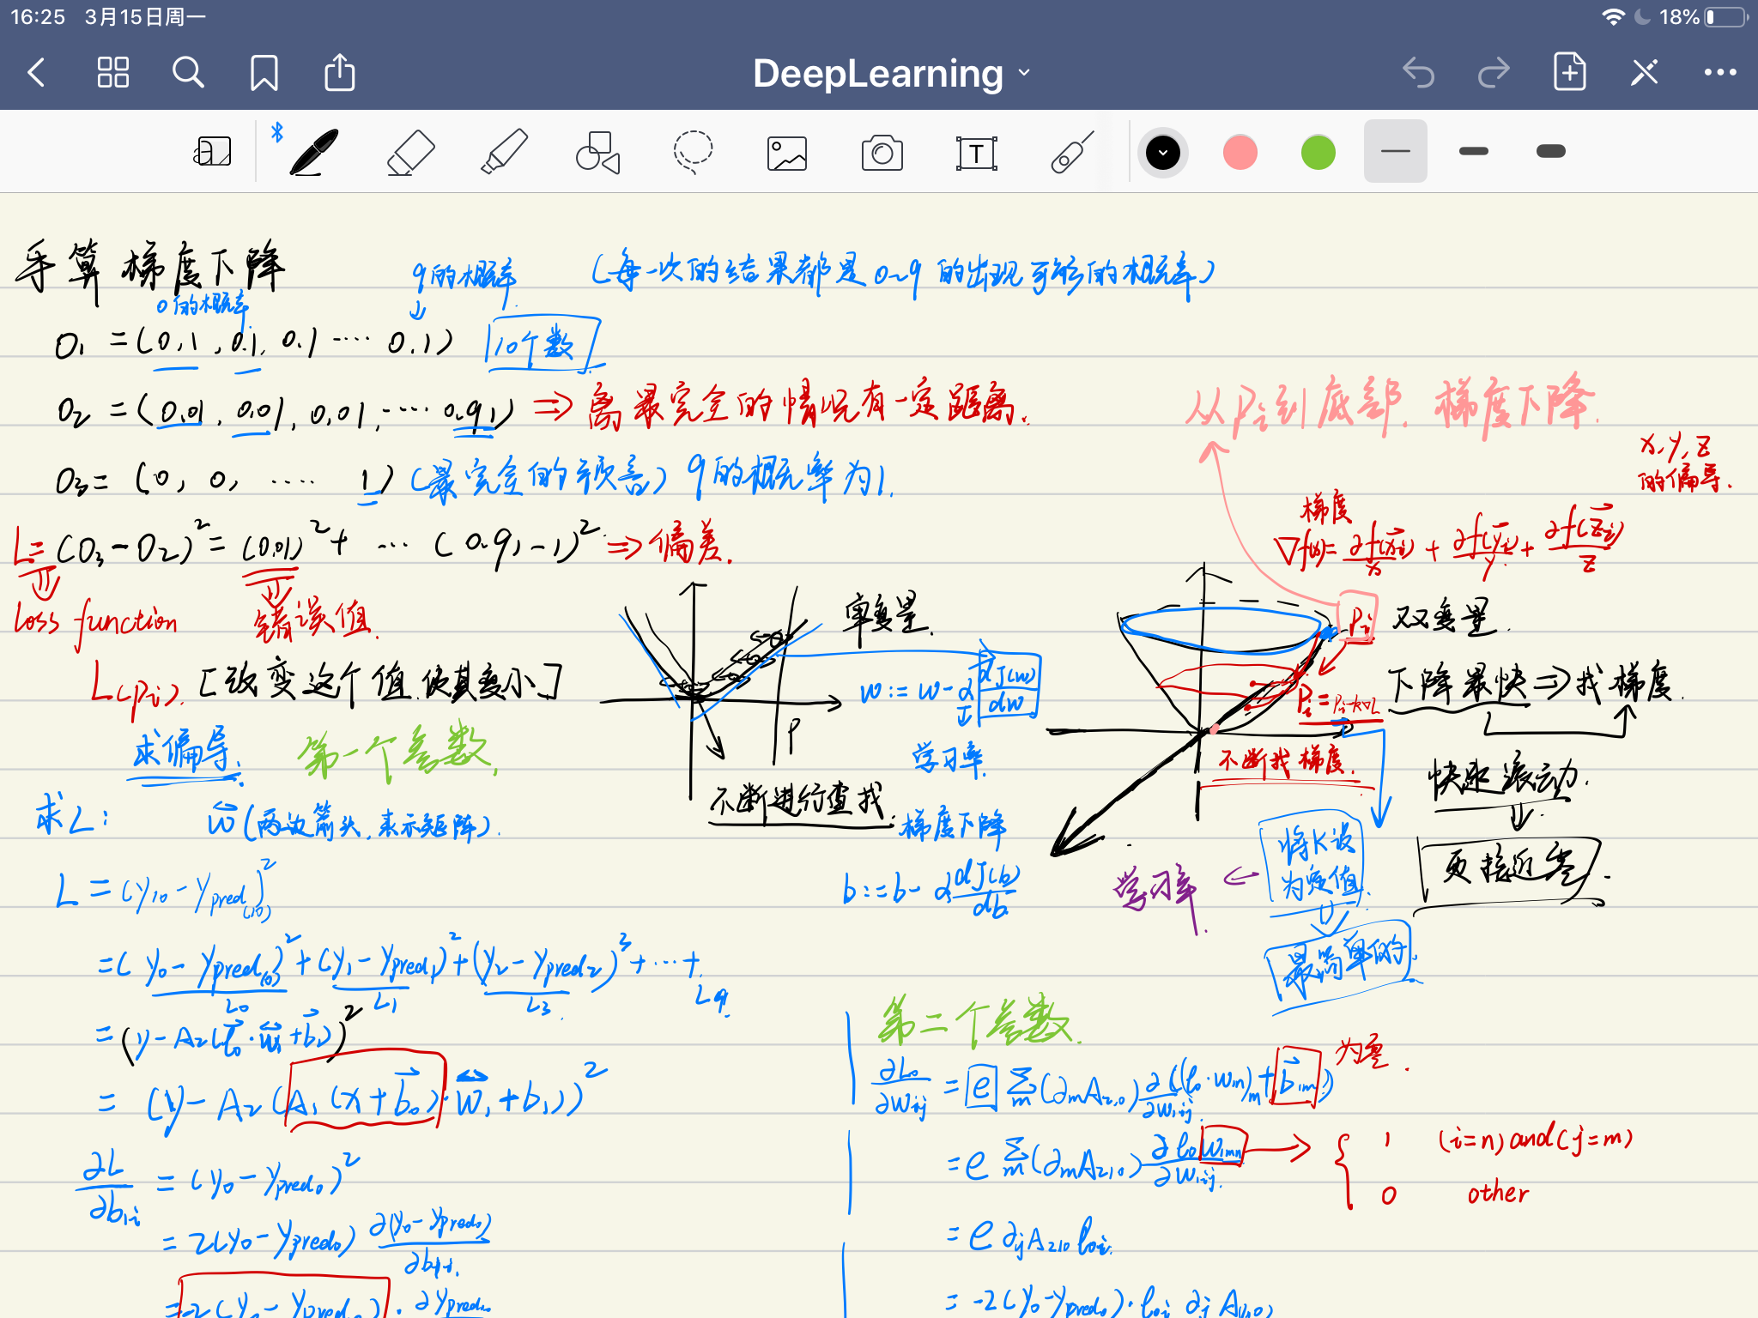
Task: Select the fountain pen tool
Action: coord(314,153)
